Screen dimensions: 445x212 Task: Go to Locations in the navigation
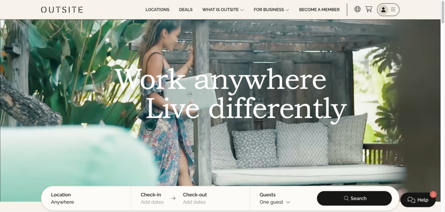coord(157,10)
